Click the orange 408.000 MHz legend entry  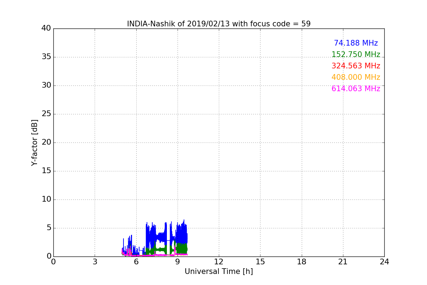[355, 77]
